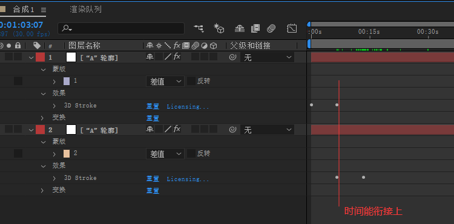This screenshot has height=224, width=454.
Task: Open layer 1 parent dropdown 无
Action: (x=267, y=57)
